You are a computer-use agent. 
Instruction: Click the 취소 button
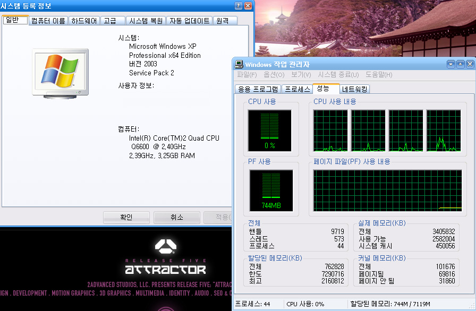tap(177, 217)
